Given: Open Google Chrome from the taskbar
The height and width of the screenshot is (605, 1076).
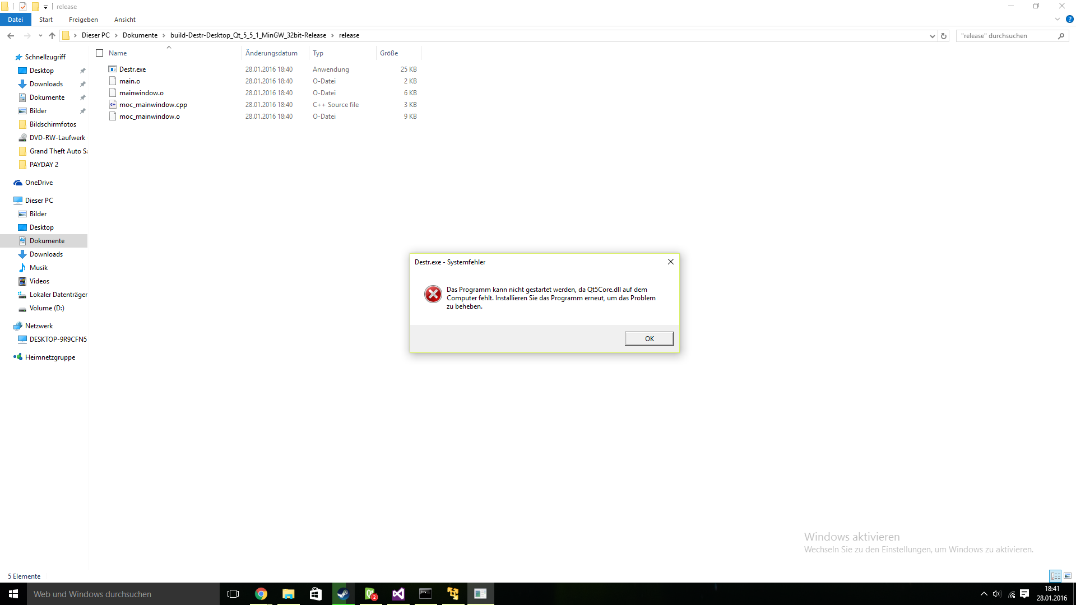Looking at the screenshot, I should coord(261,594).
